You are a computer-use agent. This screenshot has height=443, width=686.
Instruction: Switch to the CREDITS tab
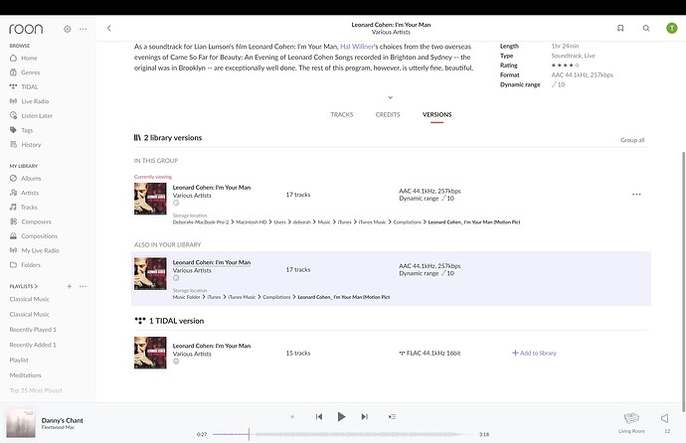(x=388, y=114)
